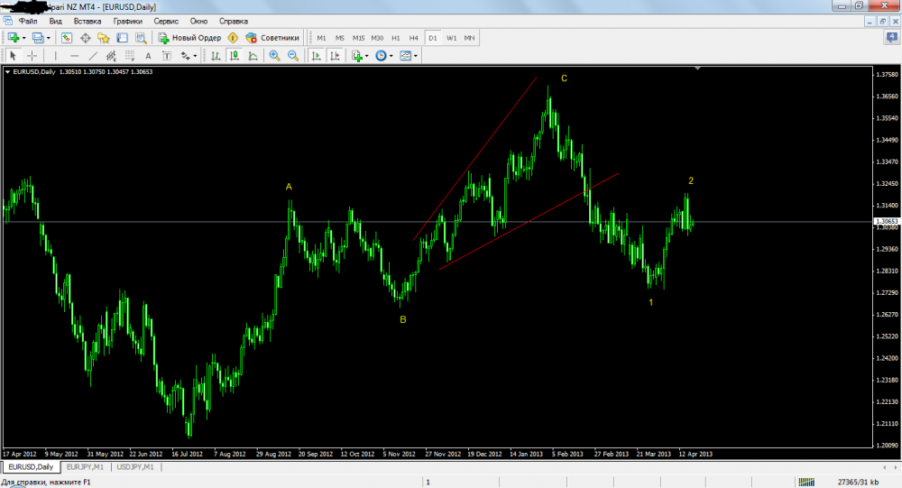Set timeframe to H1
The height and width of the screenshot is (488, 902).
coord(396,38)
